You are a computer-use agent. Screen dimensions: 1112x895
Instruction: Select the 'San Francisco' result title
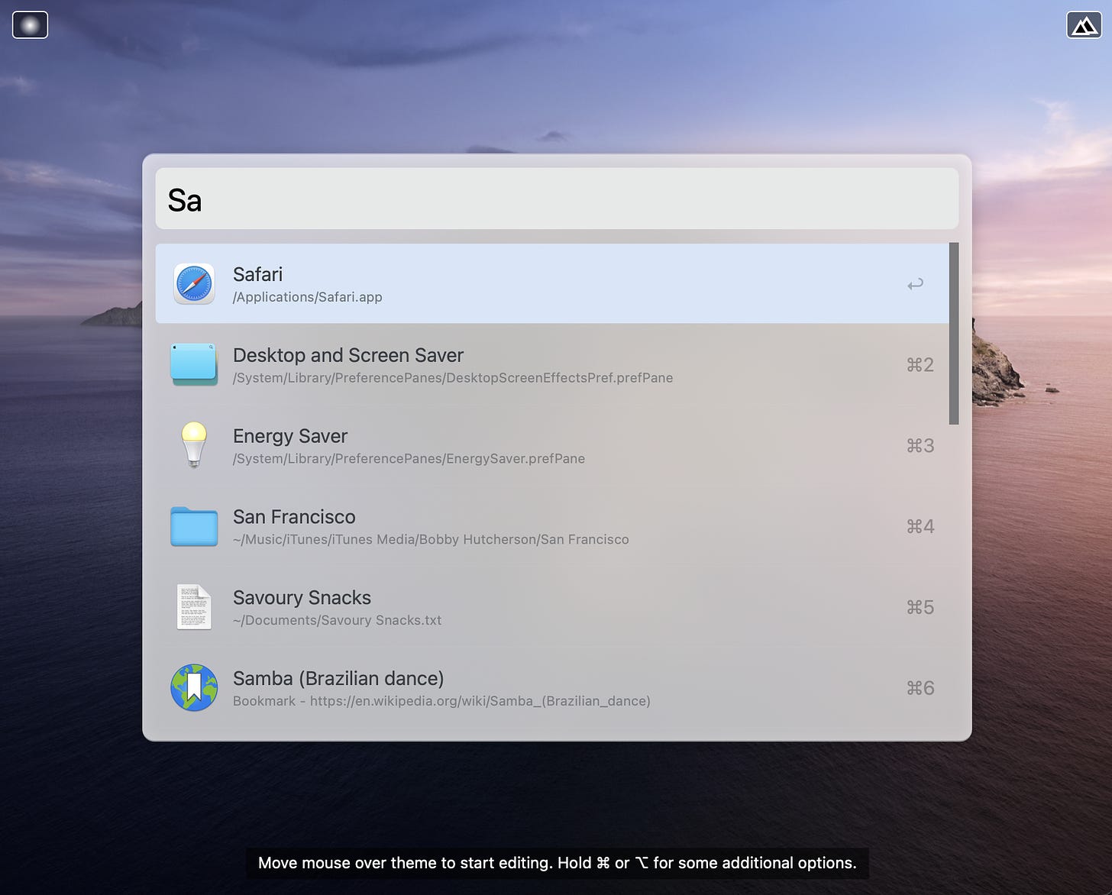(x=294, y=517)
